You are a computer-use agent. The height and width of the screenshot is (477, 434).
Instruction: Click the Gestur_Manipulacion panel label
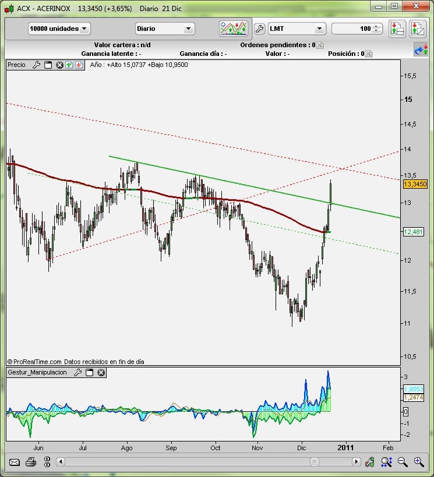click(37, 372)
